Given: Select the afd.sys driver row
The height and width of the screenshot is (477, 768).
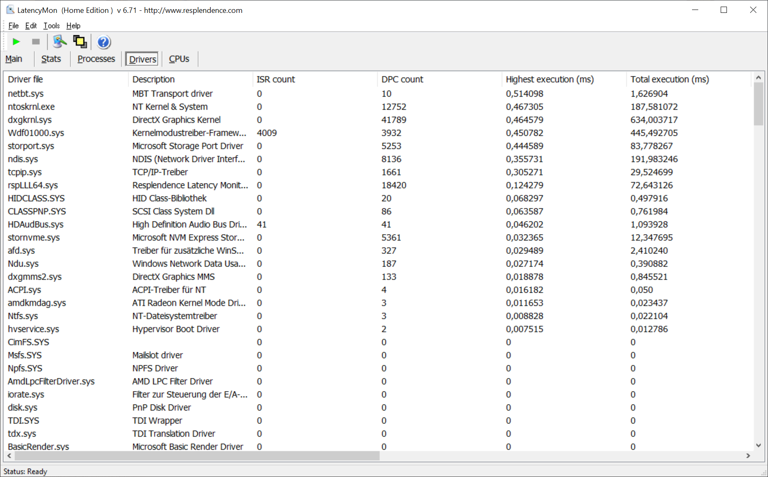Looking at the screenshot, I should coord(379,251).
